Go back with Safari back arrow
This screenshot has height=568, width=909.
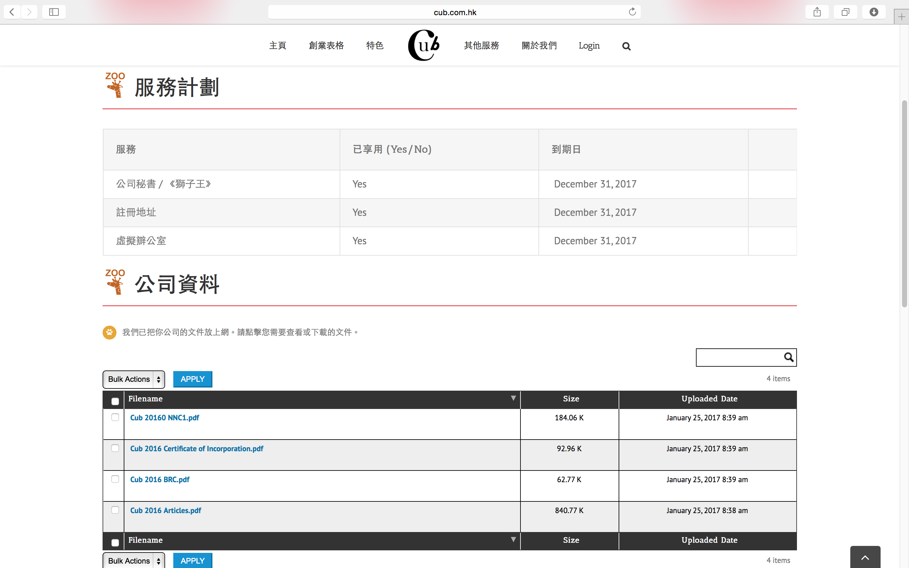coord(12,12)
